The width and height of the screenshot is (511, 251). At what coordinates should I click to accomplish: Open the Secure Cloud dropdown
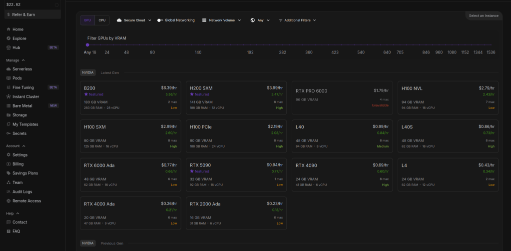pyautogui.click(x=133, y=20)
